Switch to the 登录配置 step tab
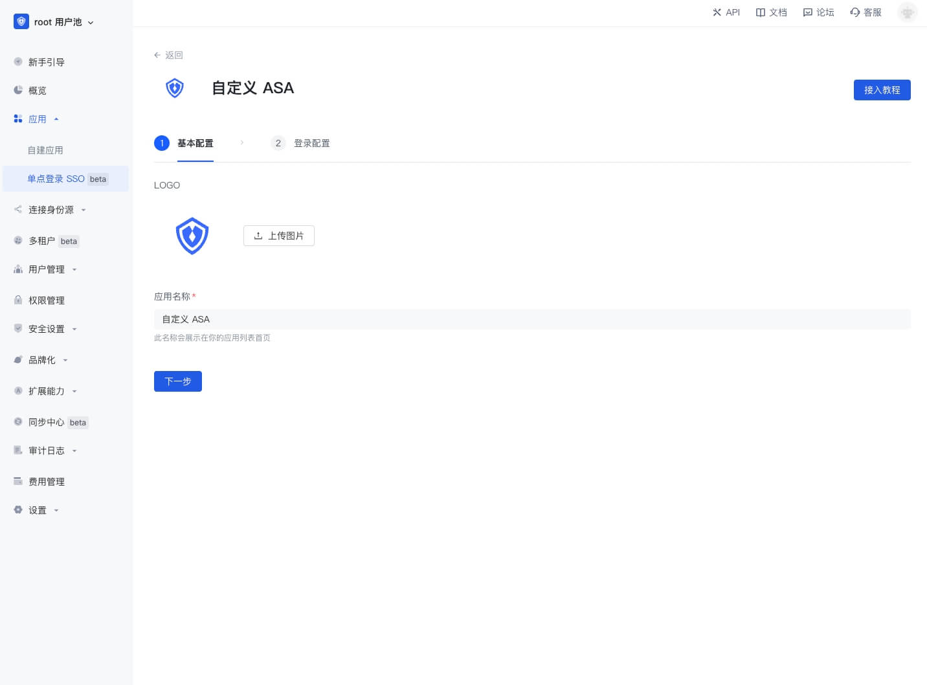 pyautogui.click(x=311, y=143)
